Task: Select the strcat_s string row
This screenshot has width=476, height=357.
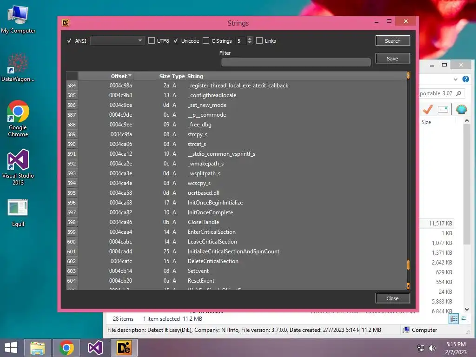Action: coord(236,144)
